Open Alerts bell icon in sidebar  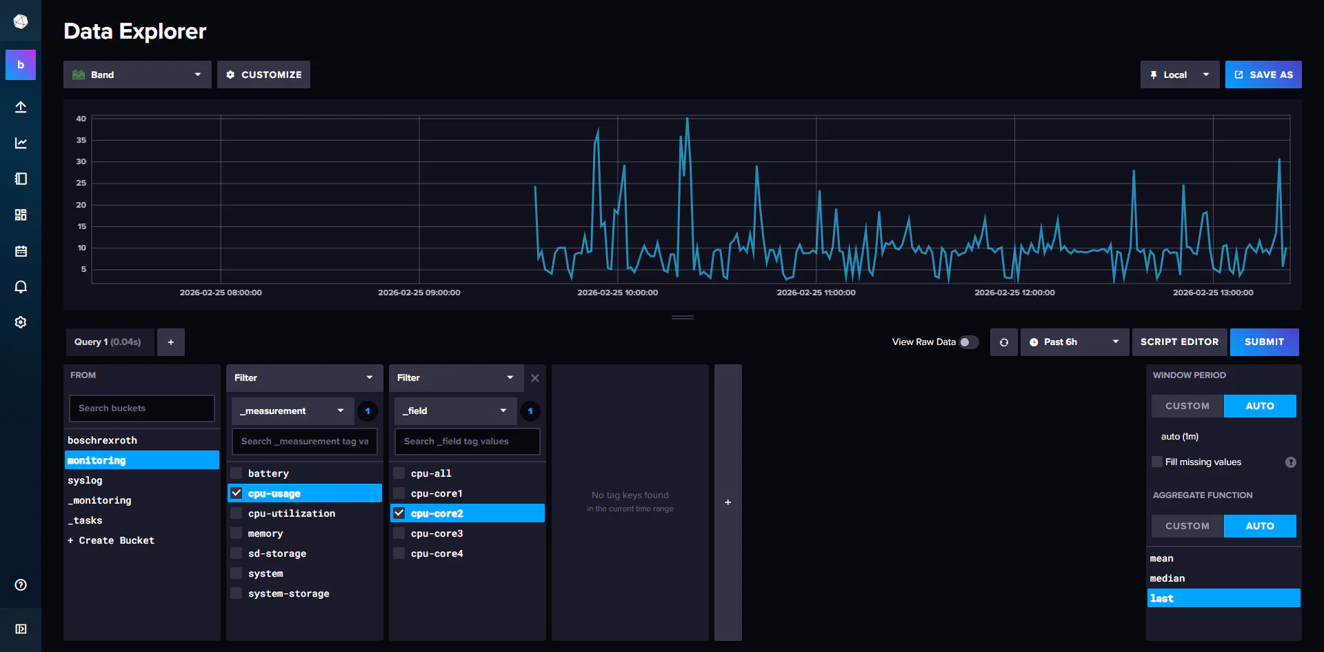21,287
